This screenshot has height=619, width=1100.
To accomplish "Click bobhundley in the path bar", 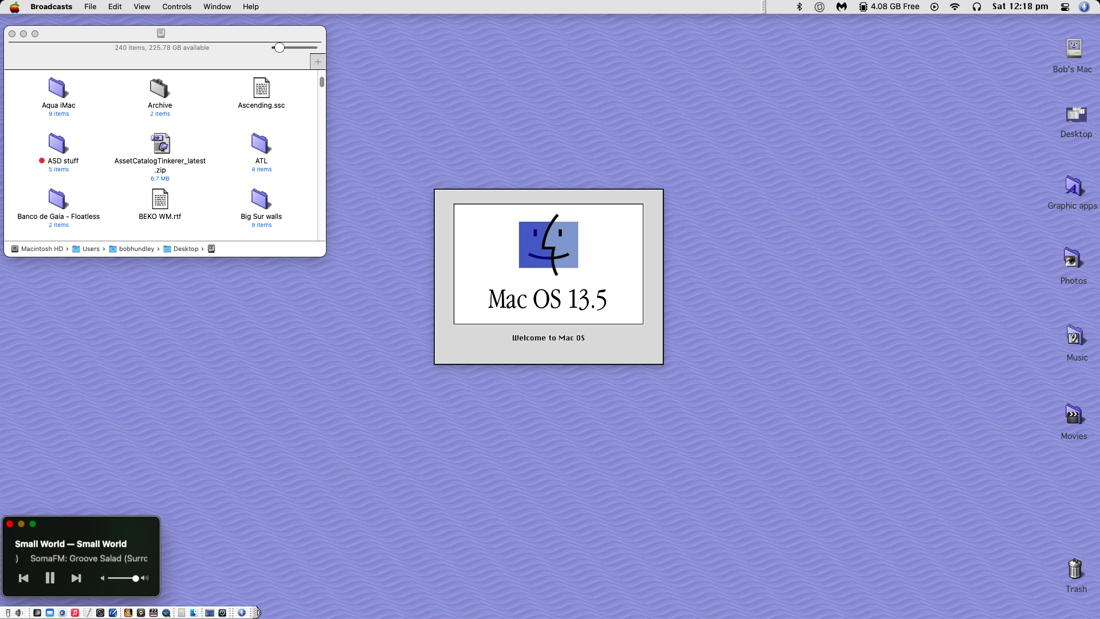I will pyautogui.click(x=136, y=249).
